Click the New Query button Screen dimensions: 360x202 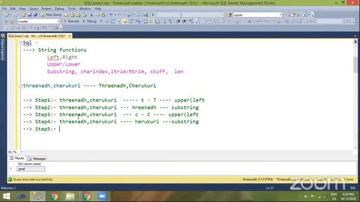click(51, 15)
